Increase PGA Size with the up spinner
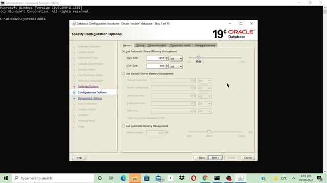The height and width of the screenshot is (183, 327). click(167, 65)
